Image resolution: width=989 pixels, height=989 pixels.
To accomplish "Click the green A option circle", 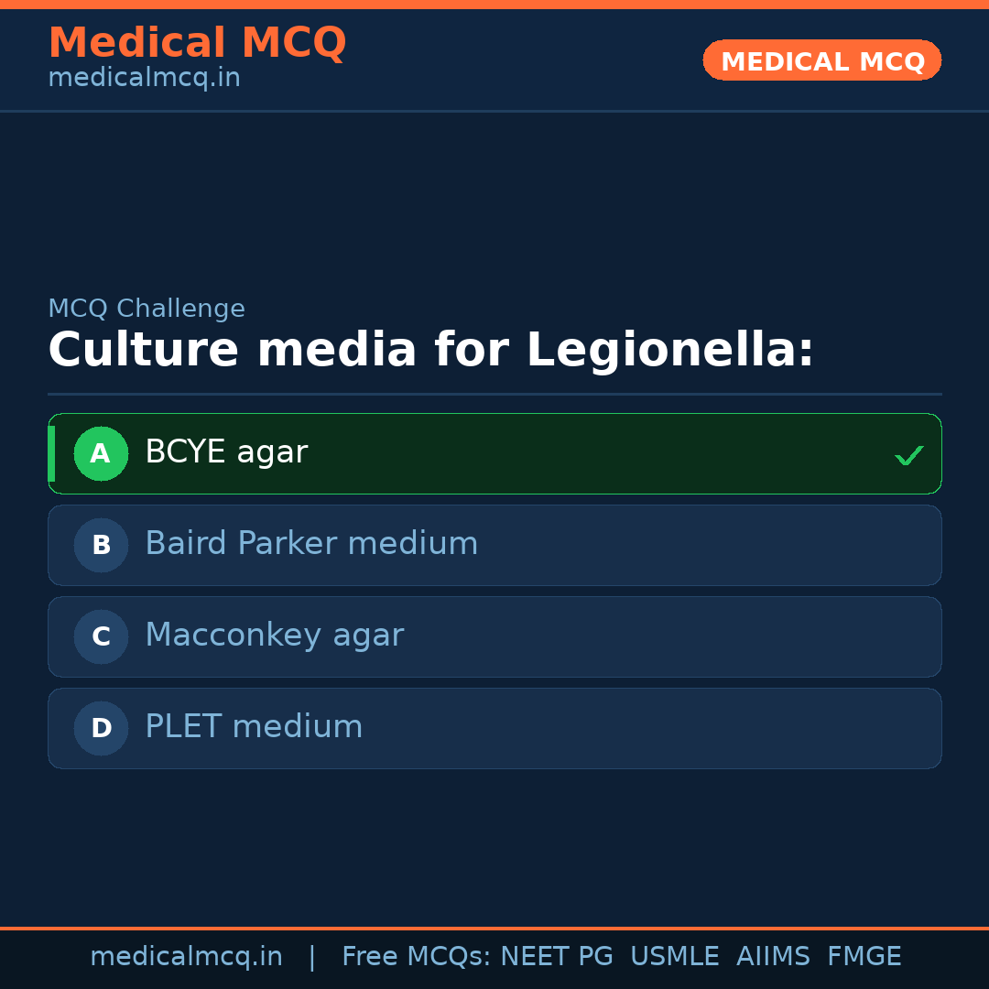I will point(101,453).
